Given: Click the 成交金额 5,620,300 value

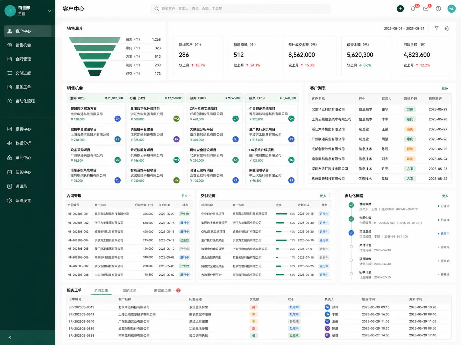Looking at the screenshot, I should pyautogui.click(x=360, y=55).
